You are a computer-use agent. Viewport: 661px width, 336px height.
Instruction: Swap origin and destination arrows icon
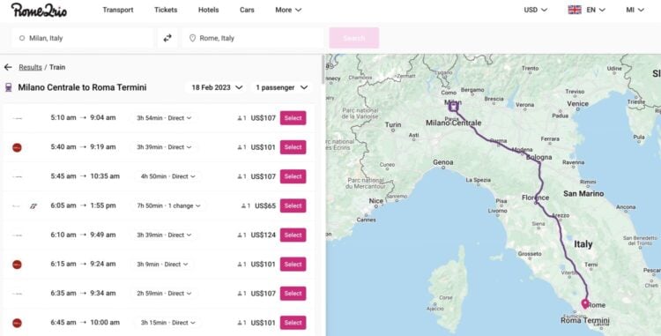click(167, 38)
